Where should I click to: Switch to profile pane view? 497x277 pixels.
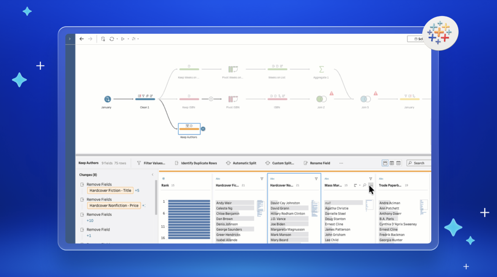click(385, 163)
